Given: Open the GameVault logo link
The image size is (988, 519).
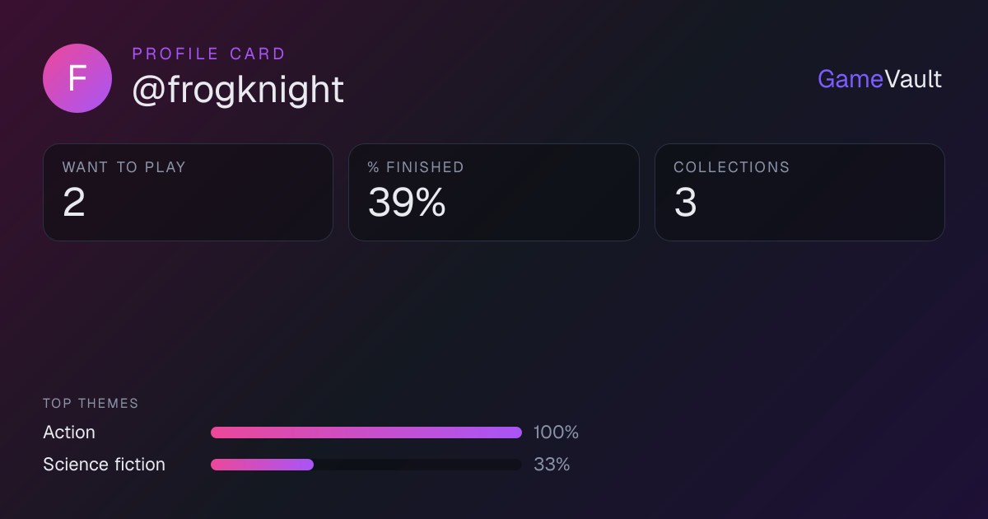Looking at the screenshot, I should (x=879, y=79).
